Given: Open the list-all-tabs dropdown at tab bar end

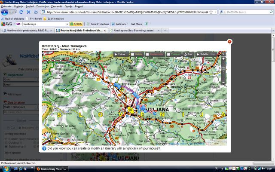Looking at the screenshot, I should [273, 31].
